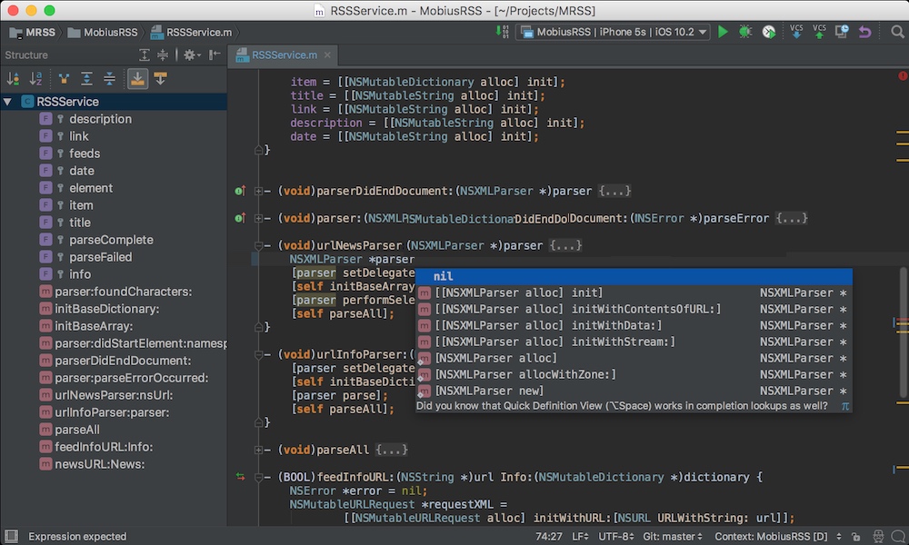Choose initWithStream: completion entry

[634, 342]
